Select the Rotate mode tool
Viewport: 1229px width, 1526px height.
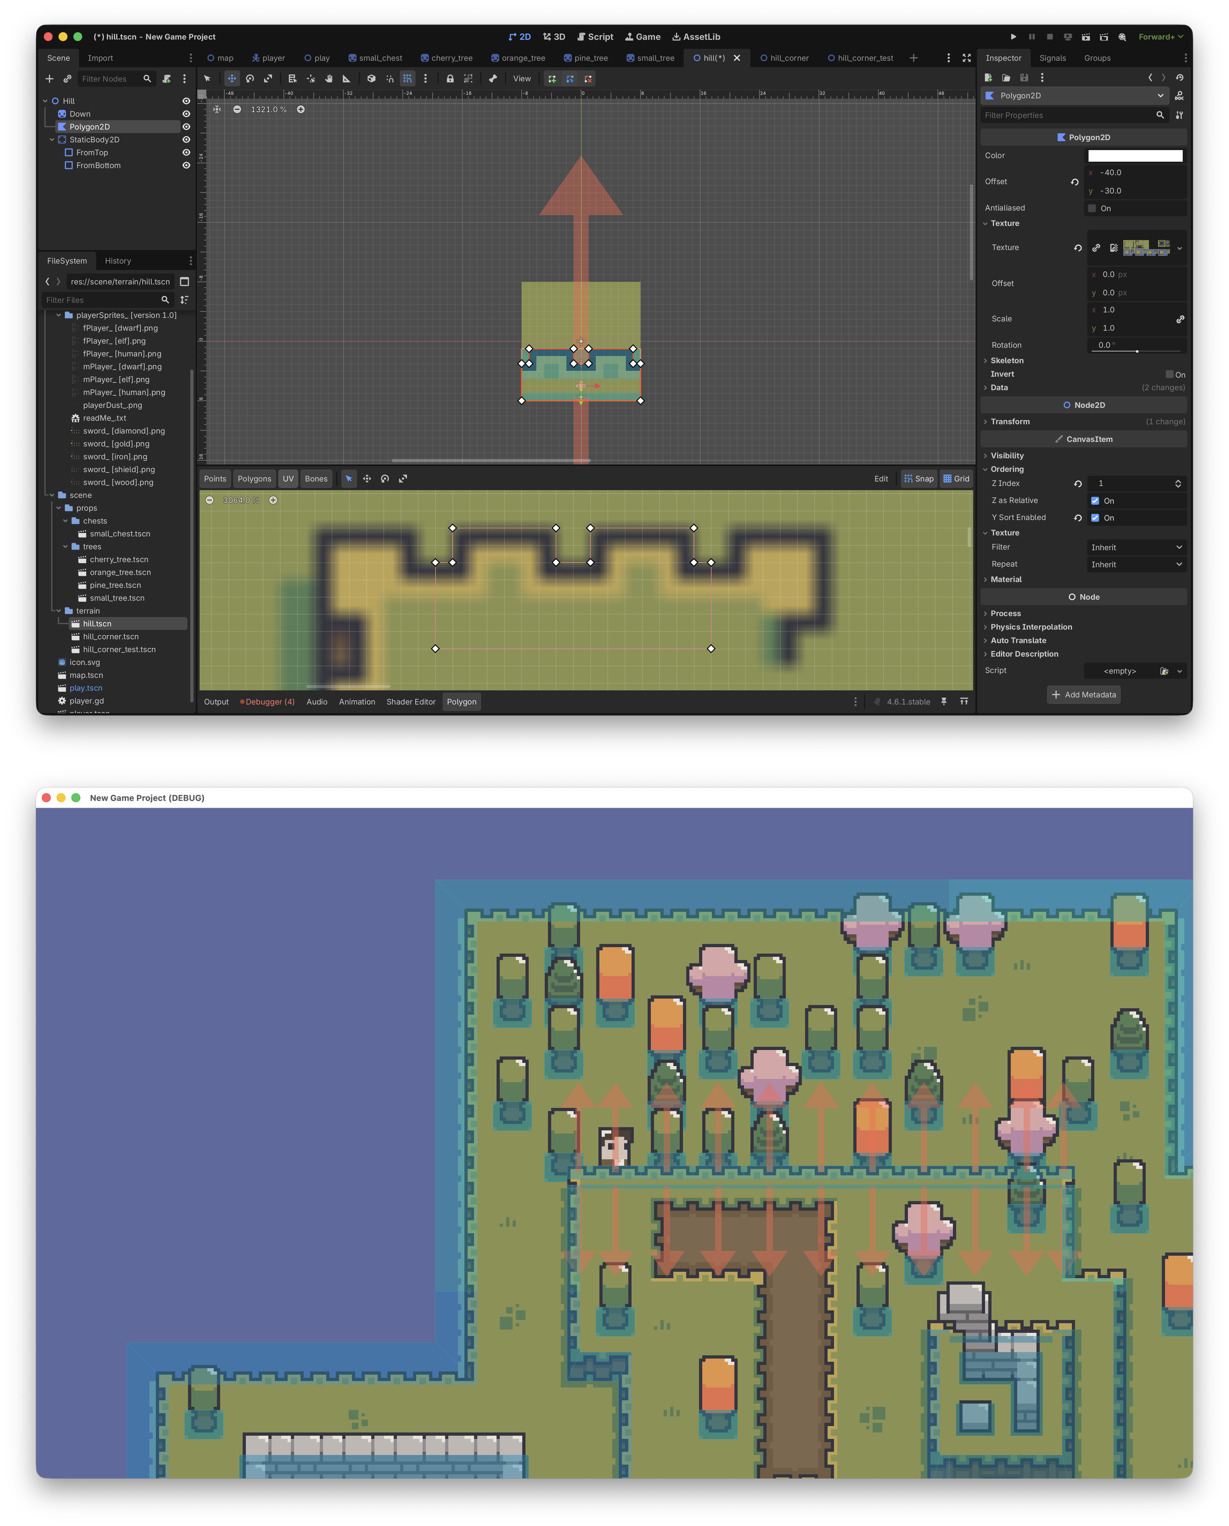click(x=250, y=78)
